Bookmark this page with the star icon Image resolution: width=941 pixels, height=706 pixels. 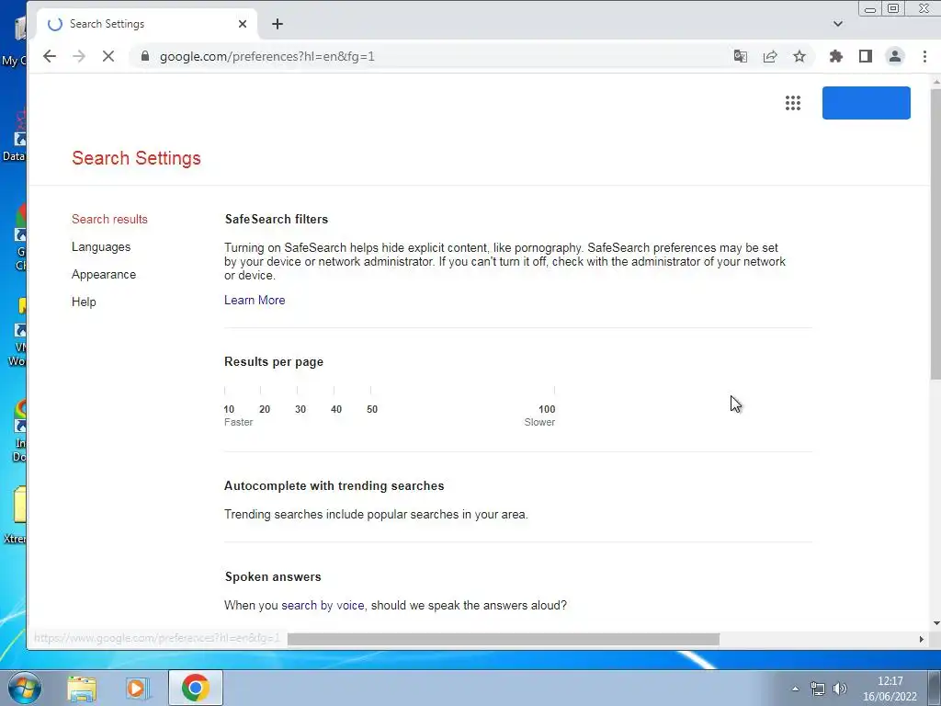click(799, 56)
